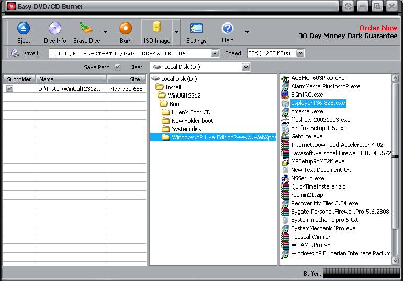Select SystemMechanic6Pro.exe file icon

coord(285,228)
